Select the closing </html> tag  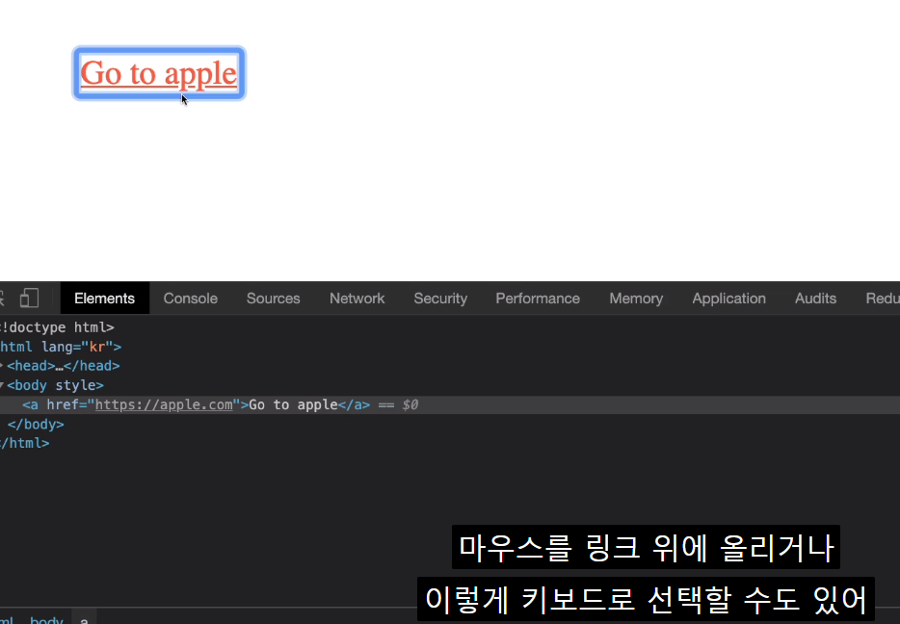pyautogui.click(x=25, y=443)
